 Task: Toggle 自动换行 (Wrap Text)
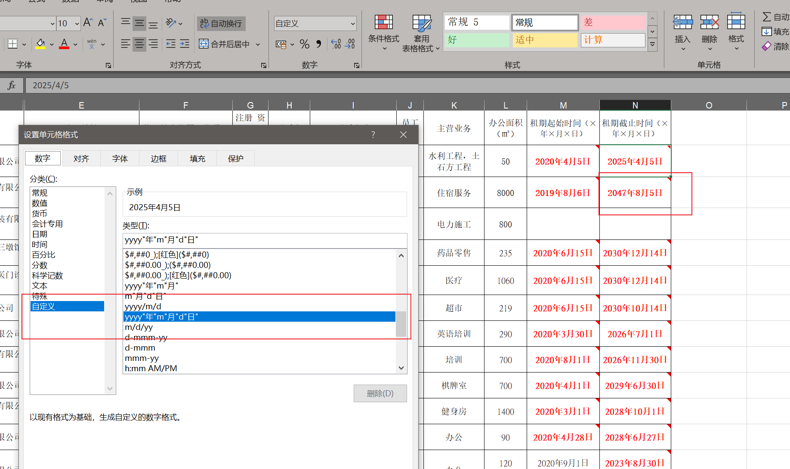coord(221,23)
